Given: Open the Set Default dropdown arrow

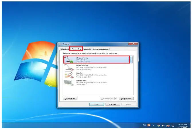Looking at the screenshot, I should [x=116, y=99].
